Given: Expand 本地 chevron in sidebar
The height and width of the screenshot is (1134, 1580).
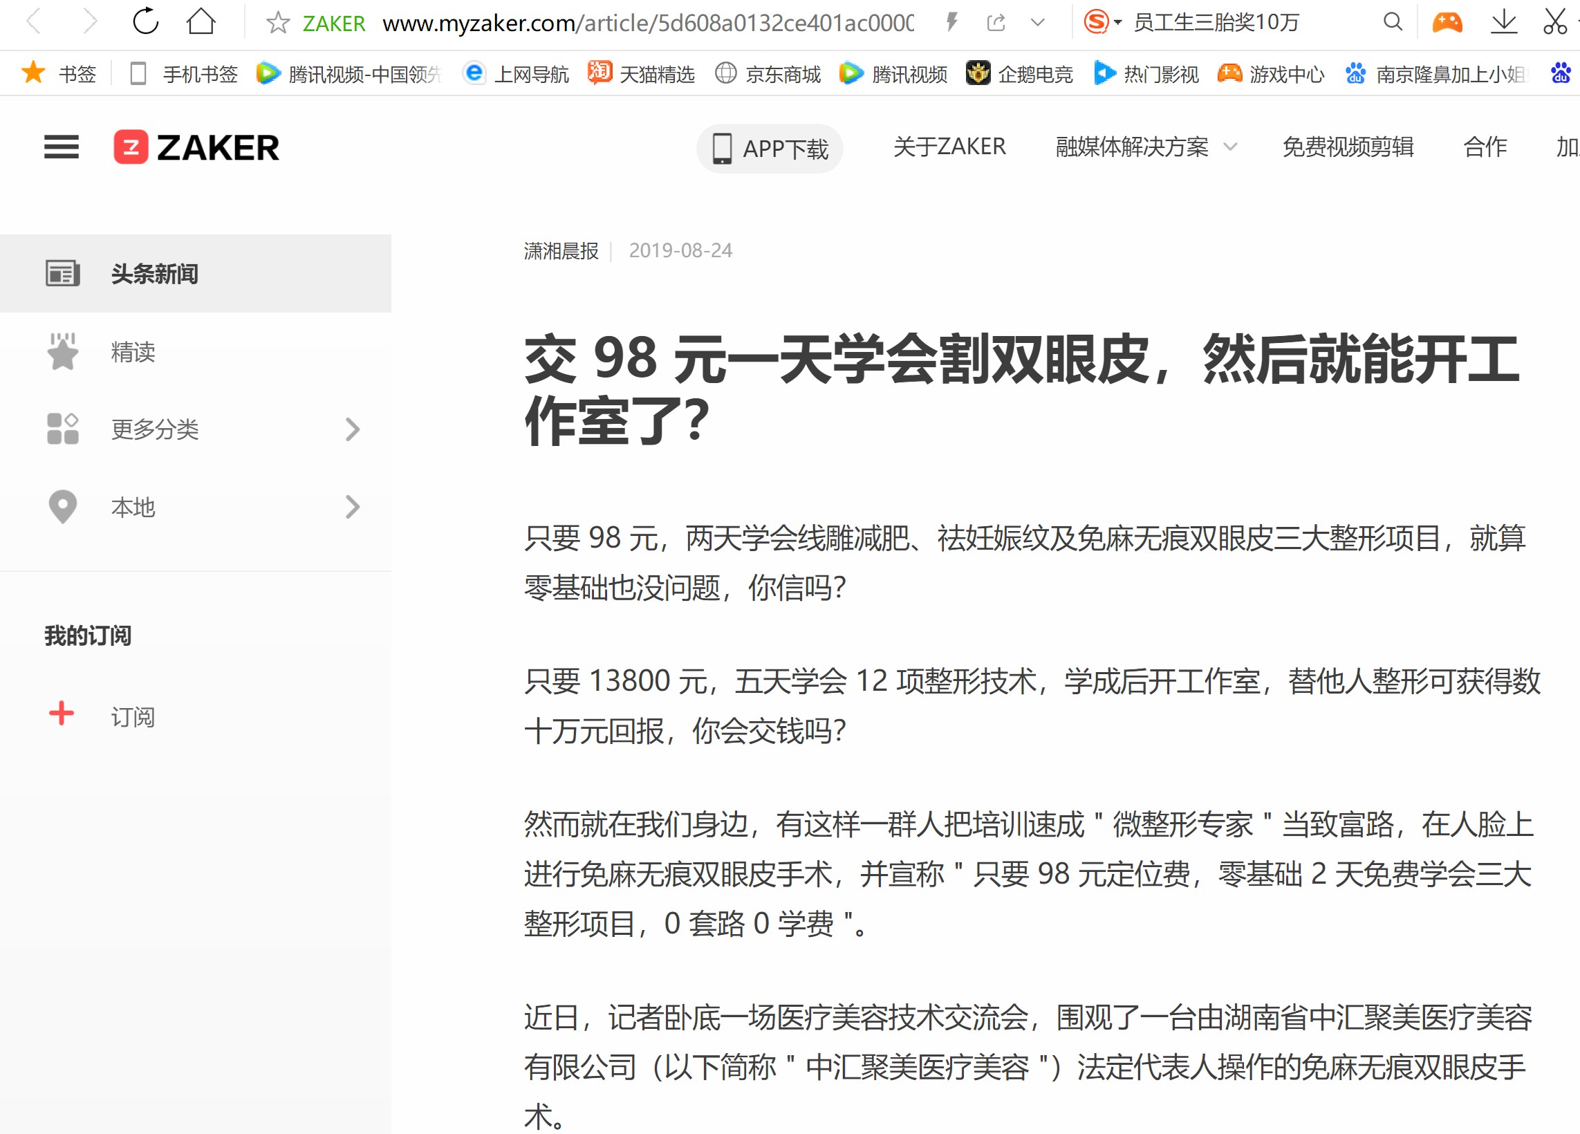Looking at the screenshot, I should tap(353, 506).
